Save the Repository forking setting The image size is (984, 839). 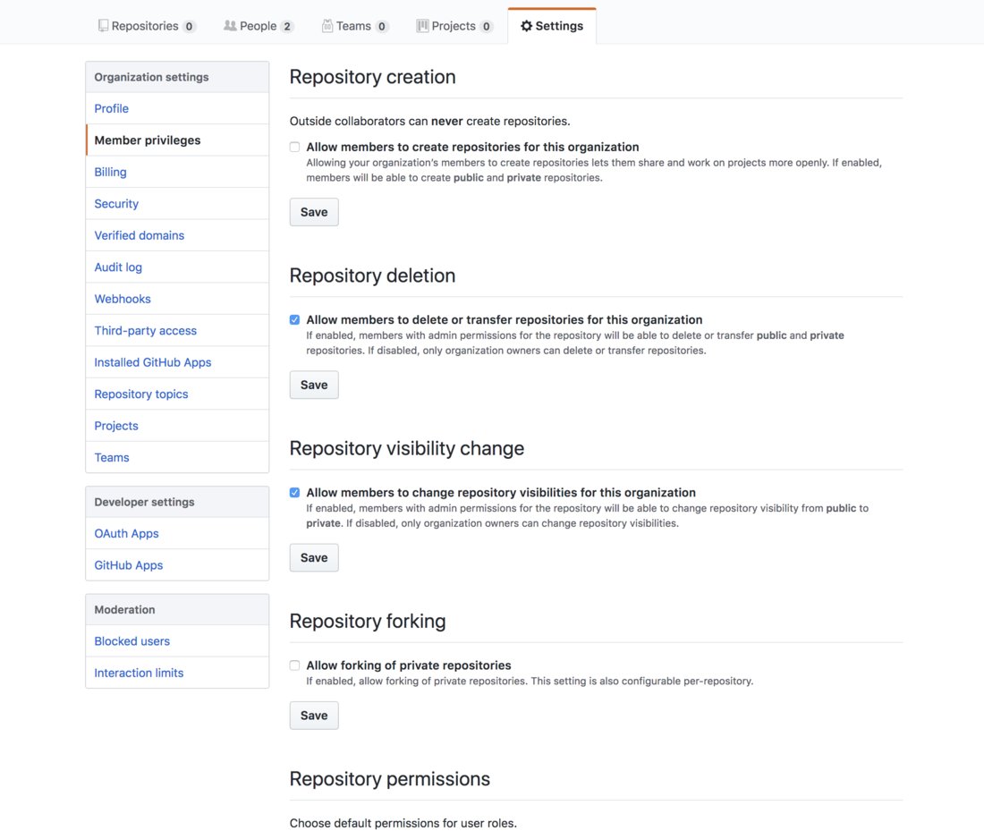click(314, 716)
